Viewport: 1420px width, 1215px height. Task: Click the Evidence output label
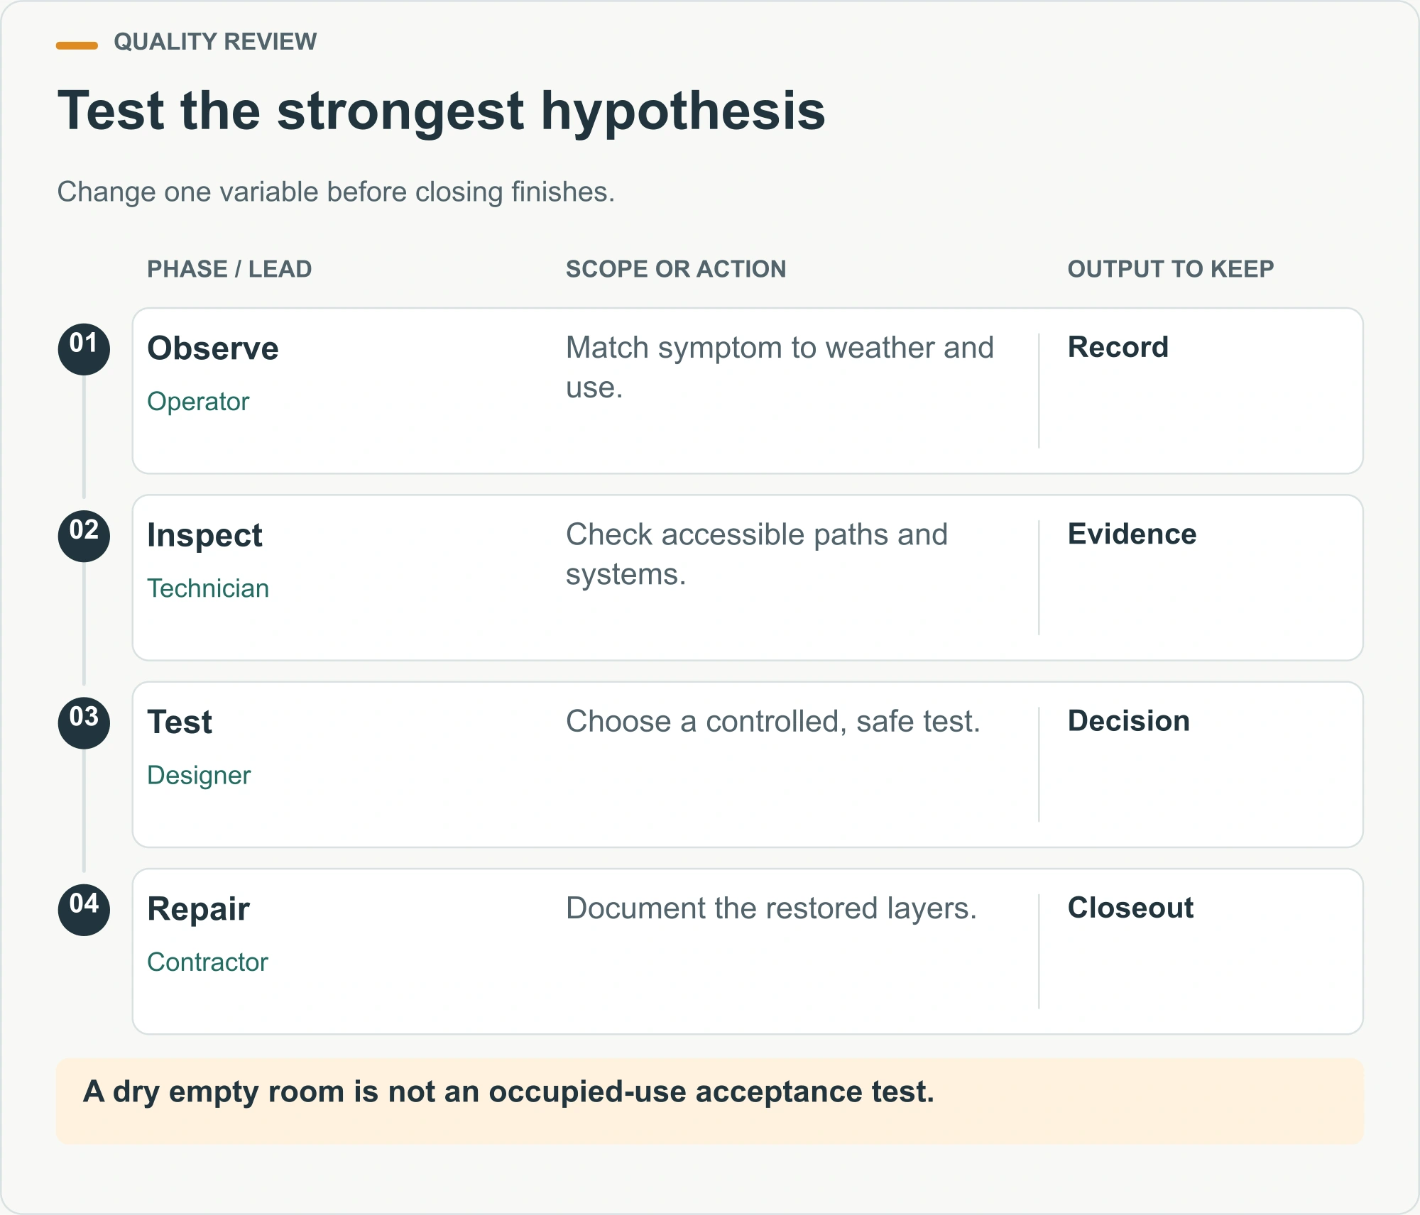(x=1132, y=534)
